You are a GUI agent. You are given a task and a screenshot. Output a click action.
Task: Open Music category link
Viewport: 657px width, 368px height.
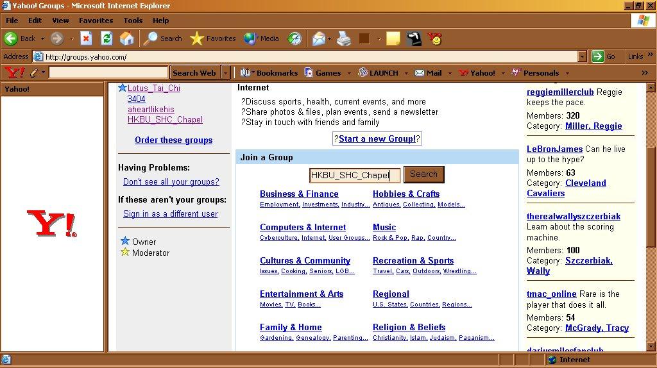pos(384,227)
